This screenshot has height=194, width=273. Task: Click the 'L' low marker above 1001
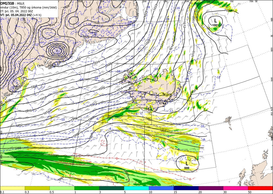pos(216,21)
